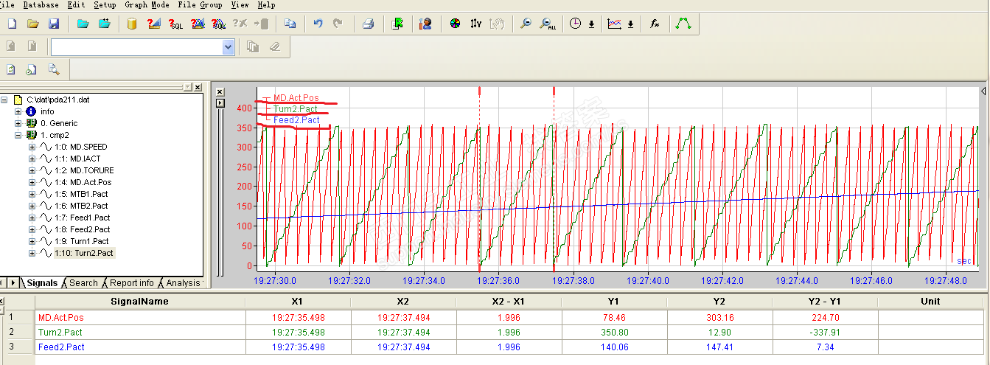This screenshot has height=365, width=990.
Task: Open the empty toolbar combo box dropdown
Action: 228,47
